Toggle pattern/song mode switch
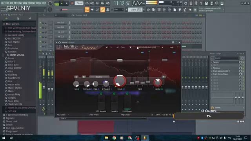The image size is (251, 141). [x=56, y=3]
